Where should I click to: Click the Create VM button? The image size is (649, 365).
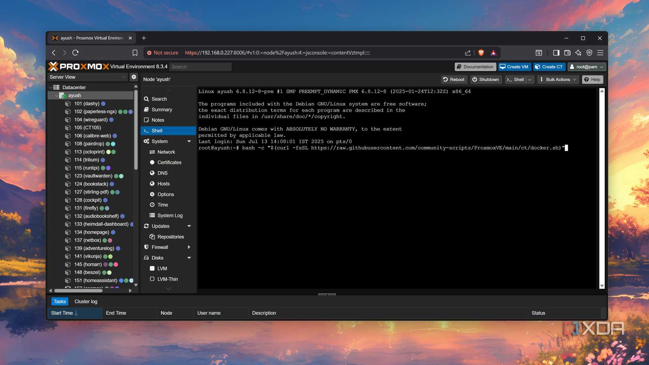(514, 67)
